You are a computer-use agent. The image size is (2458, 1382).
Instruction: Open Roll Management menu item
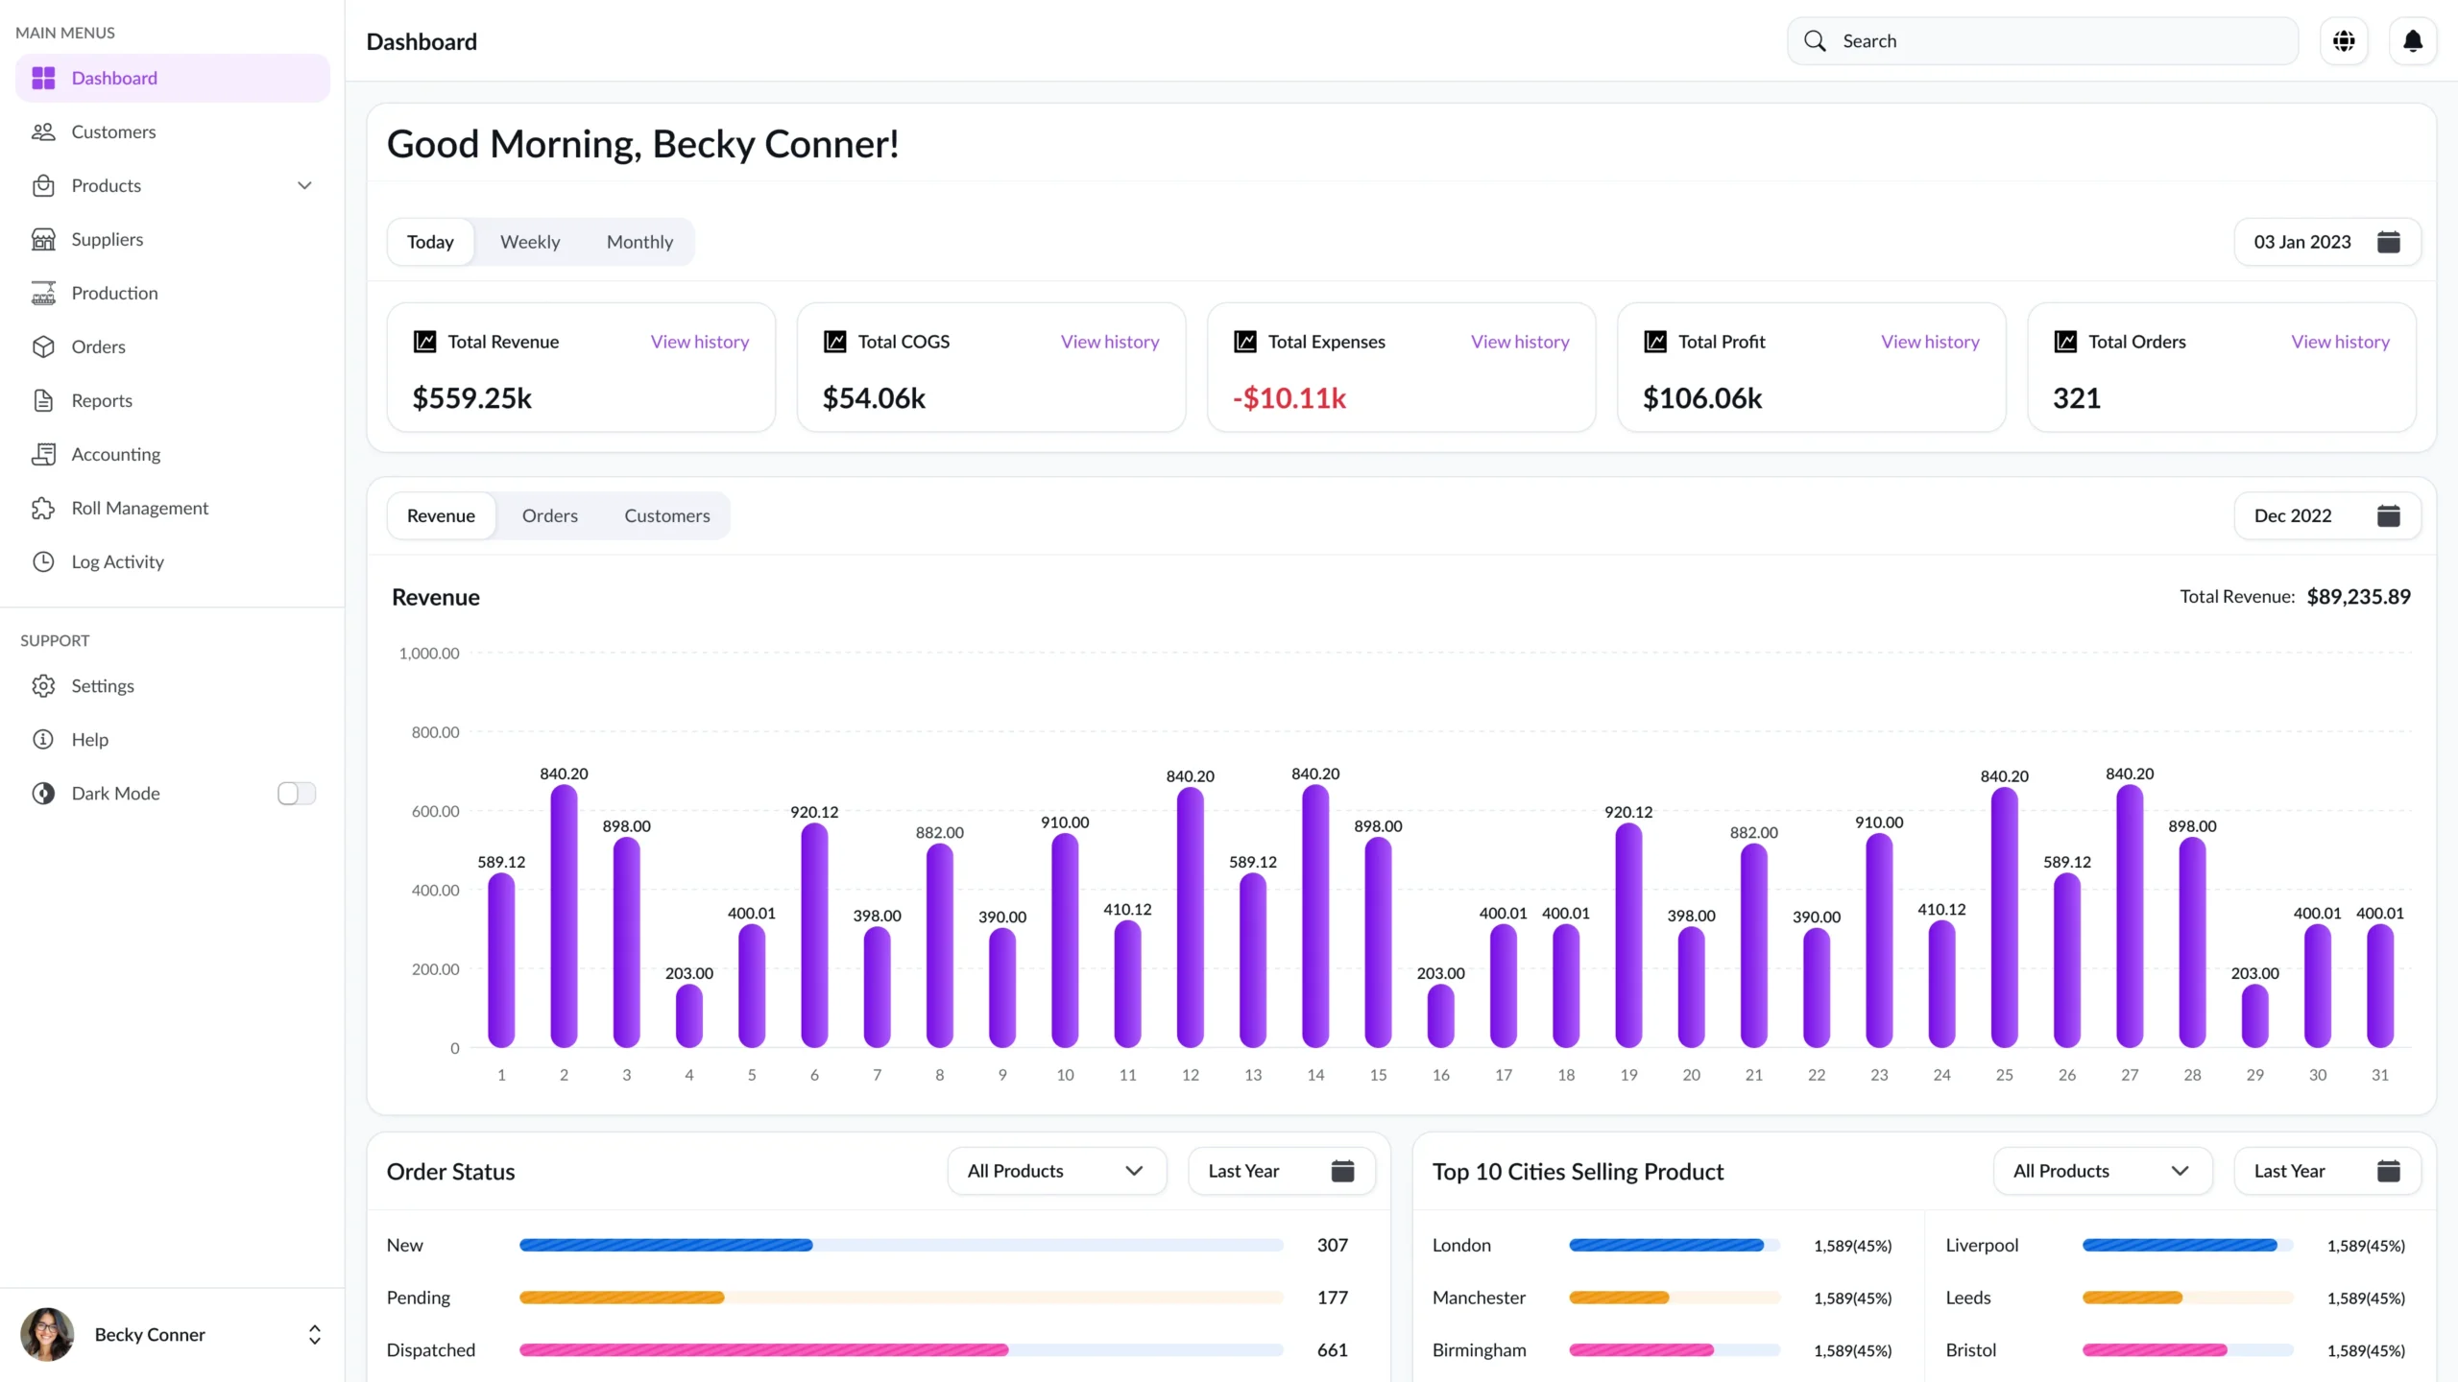pyautogui.click(x=139, y=508)
